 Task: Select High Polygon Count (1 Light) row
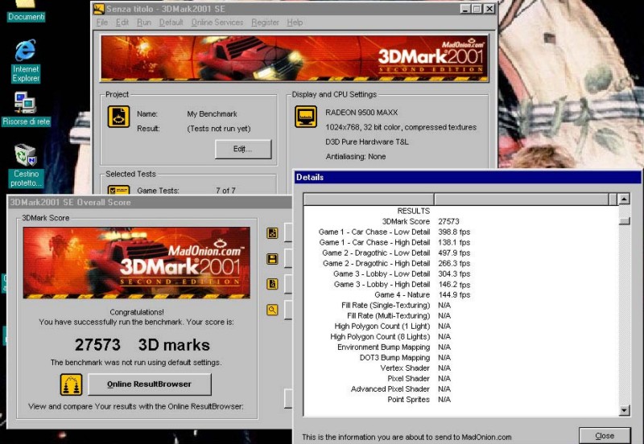pyautogui.click(x=460, y=327)
